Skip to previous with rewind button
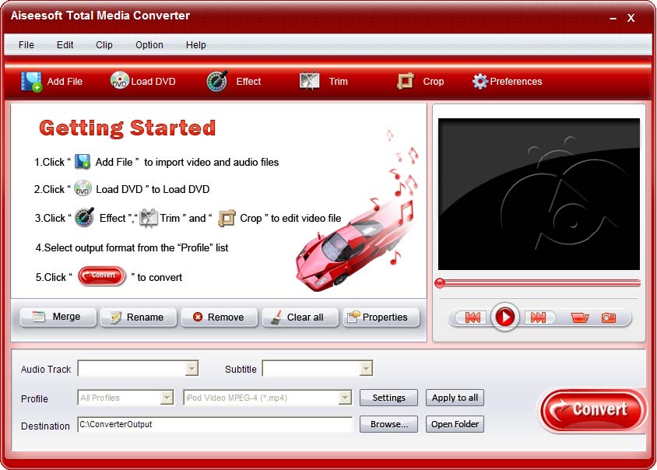The height and width of the screenshot is (470, 657). [x=472, y=317]
